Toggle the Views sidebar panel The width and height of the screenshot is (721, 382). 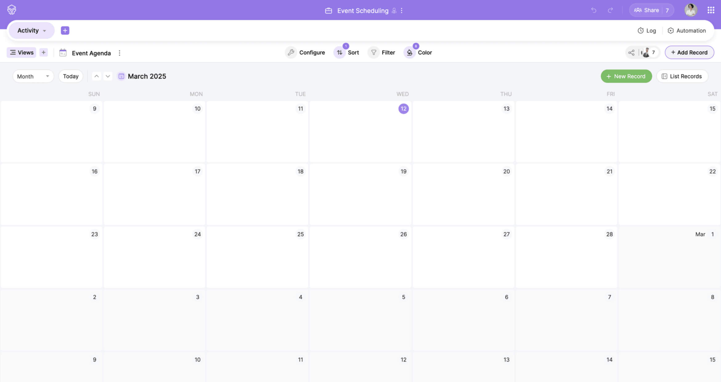[x=22, y=52]
